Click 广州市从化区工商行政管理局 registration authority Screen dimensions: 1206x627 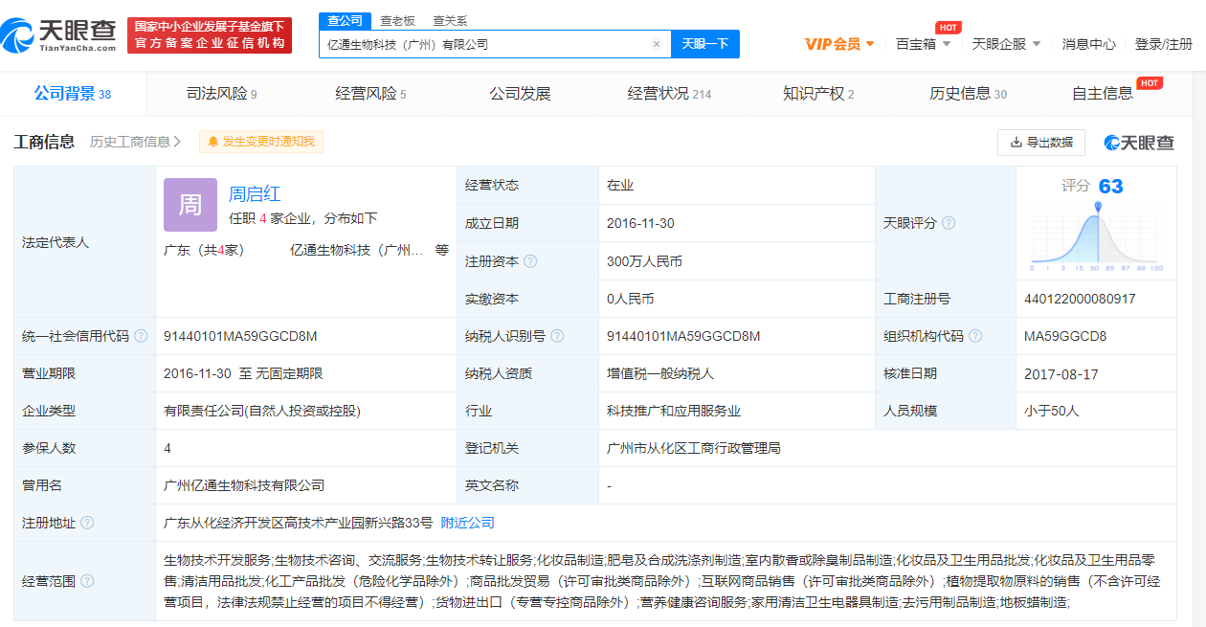tap(694, 448)
